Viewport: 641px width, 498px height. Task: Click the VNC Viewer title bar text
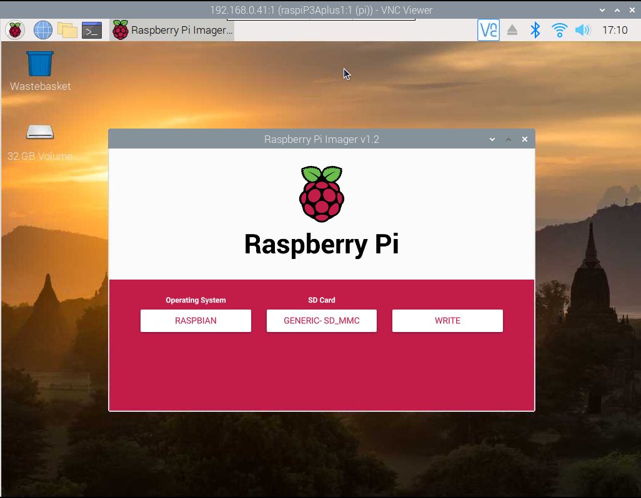(x=321, y=10)
